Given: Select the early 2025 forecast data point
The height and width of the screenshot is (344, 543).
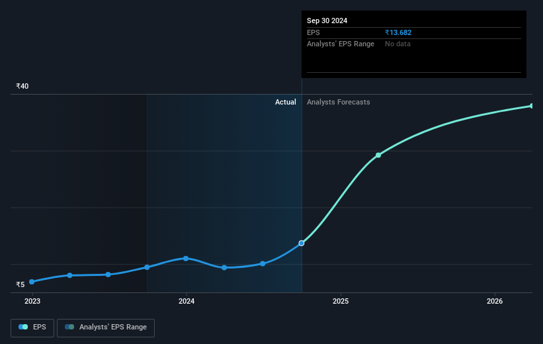Looking at the screenshot, I should pyautogui.click(x=378, y=155).
